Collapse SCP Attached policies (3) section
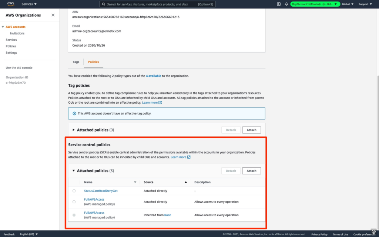 coord(74,171)
